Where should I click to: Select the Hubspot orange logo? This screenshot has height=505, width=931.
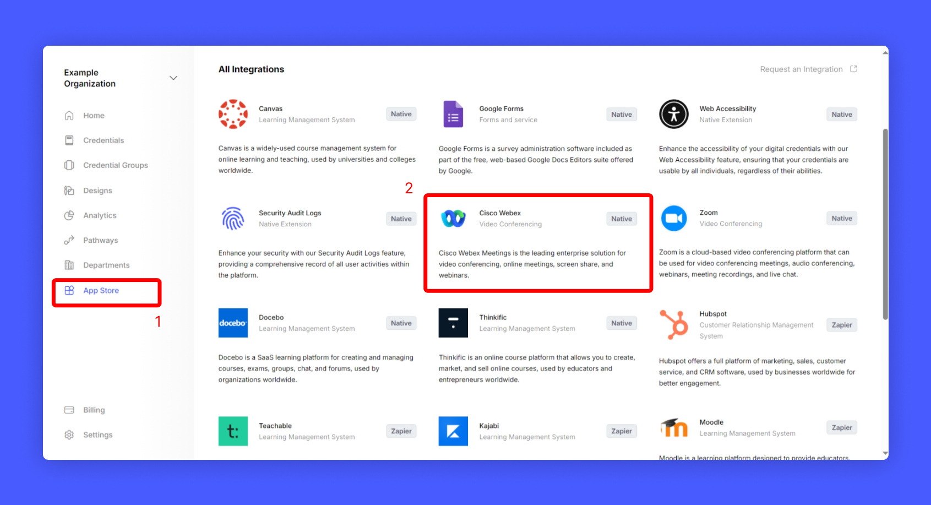point(673,324)
